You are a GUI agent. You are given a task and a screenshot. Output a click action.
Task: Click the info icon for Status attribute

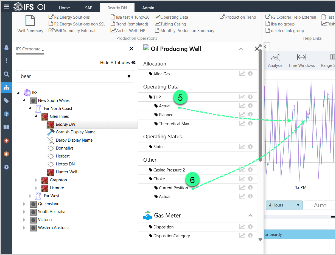(x=250, y=147)
